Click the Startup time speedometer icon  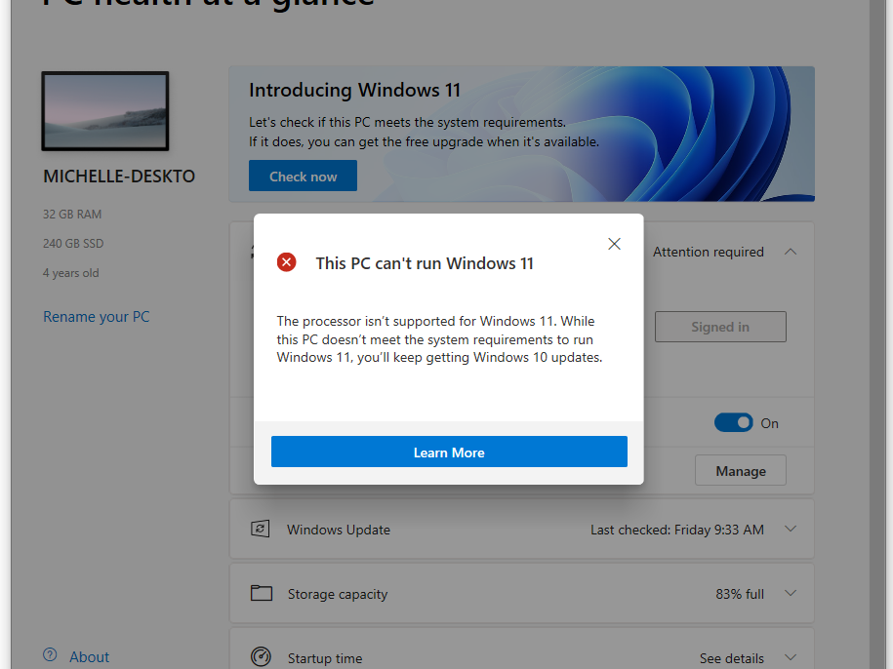coord(261,656)
